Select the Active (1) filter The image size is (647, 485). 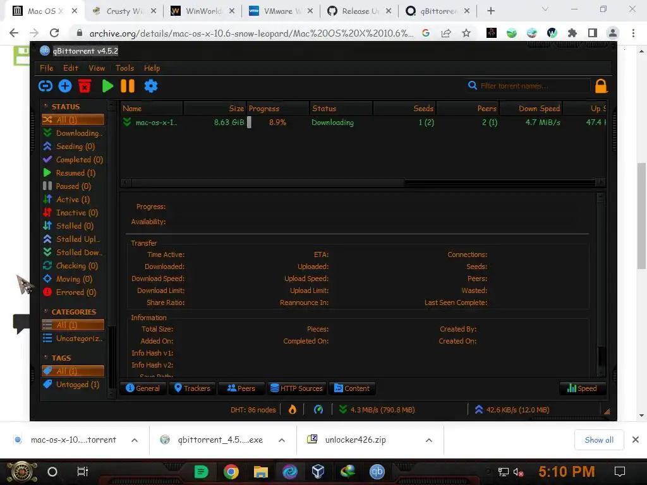click(x=73, y=199)
